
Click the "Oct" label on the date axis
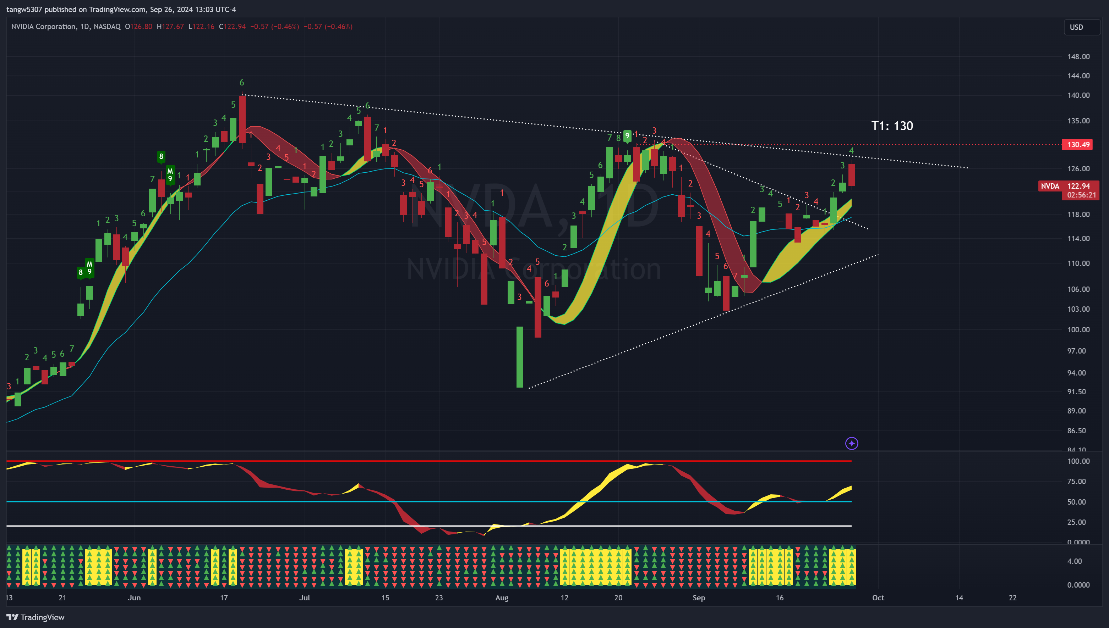879,598
